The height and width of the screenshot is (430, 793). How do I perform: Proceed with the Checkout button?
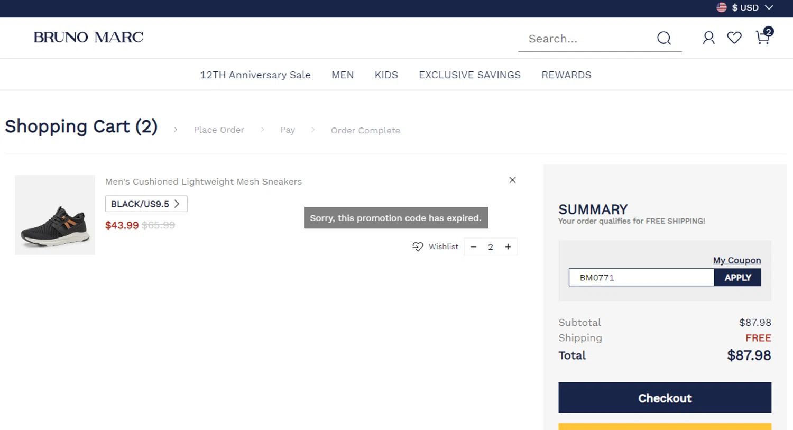coord(665,398)
